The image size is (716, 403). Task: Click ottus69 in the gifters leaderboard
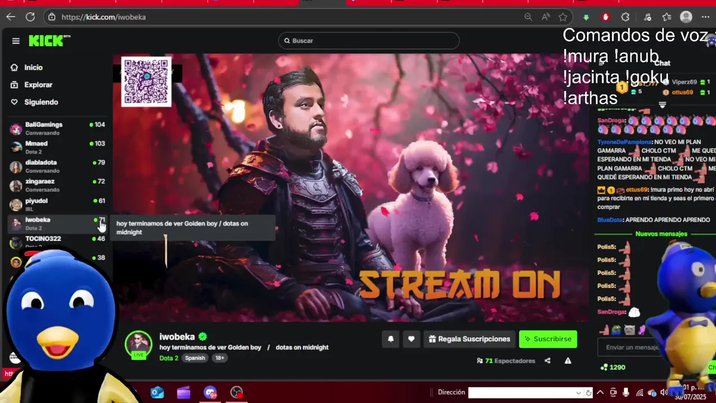point(682,92)
